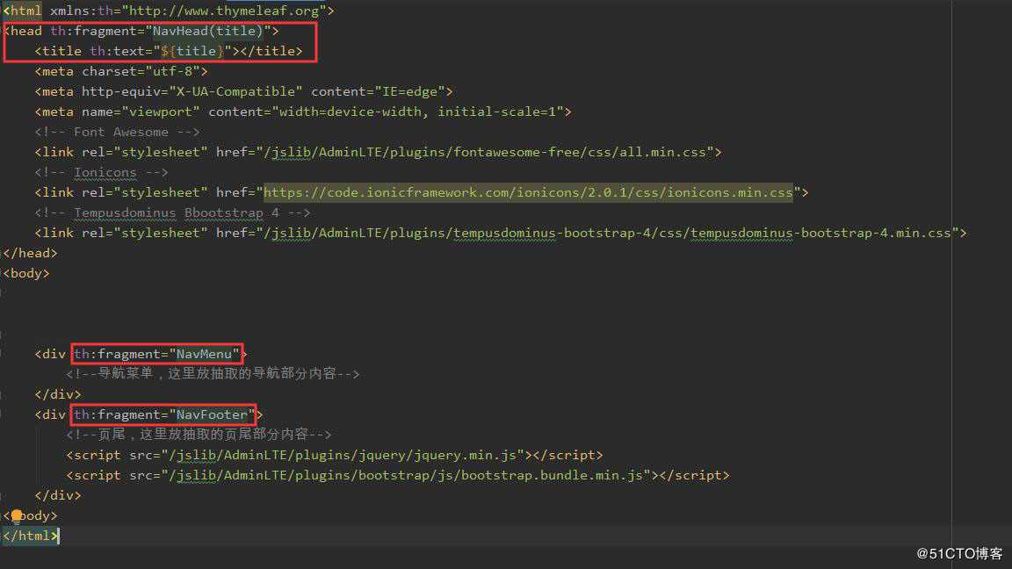Click the bootstrap.bundle.min.js script src path
This screenshot has height=569, width=1012.
click(x=406, y=475)
